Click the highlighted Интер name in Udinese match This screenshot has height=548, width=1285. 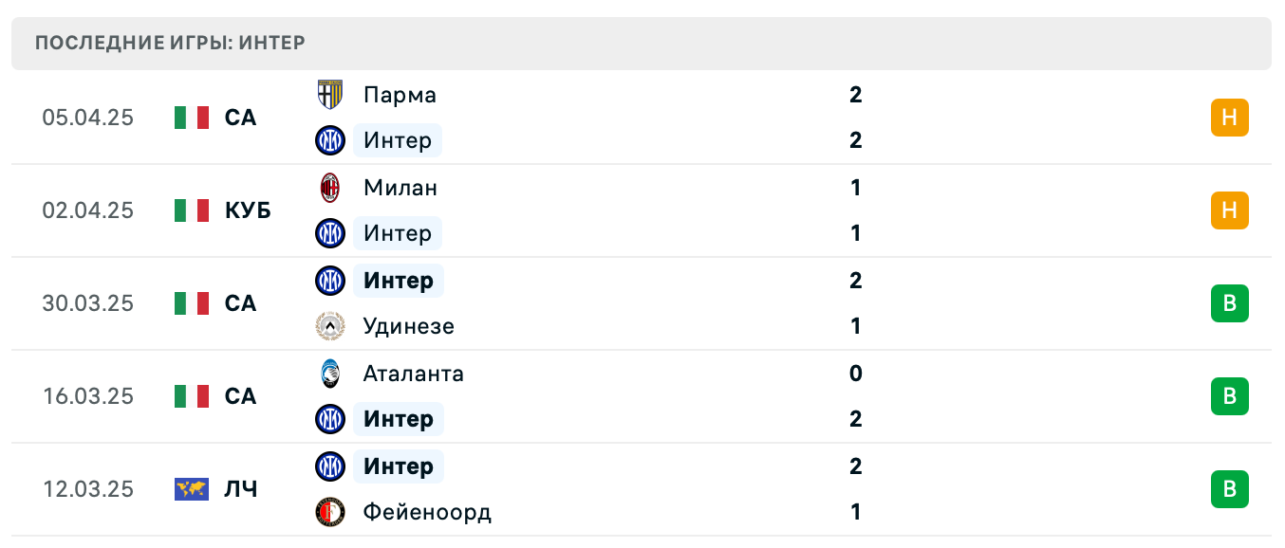398,280
